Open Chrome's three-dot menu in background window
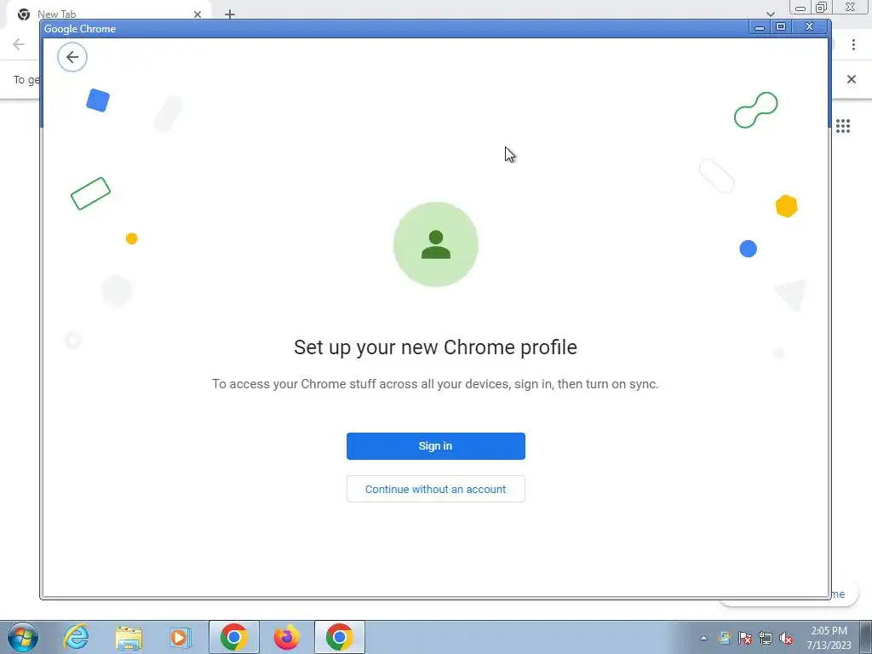 click(853, 44)
